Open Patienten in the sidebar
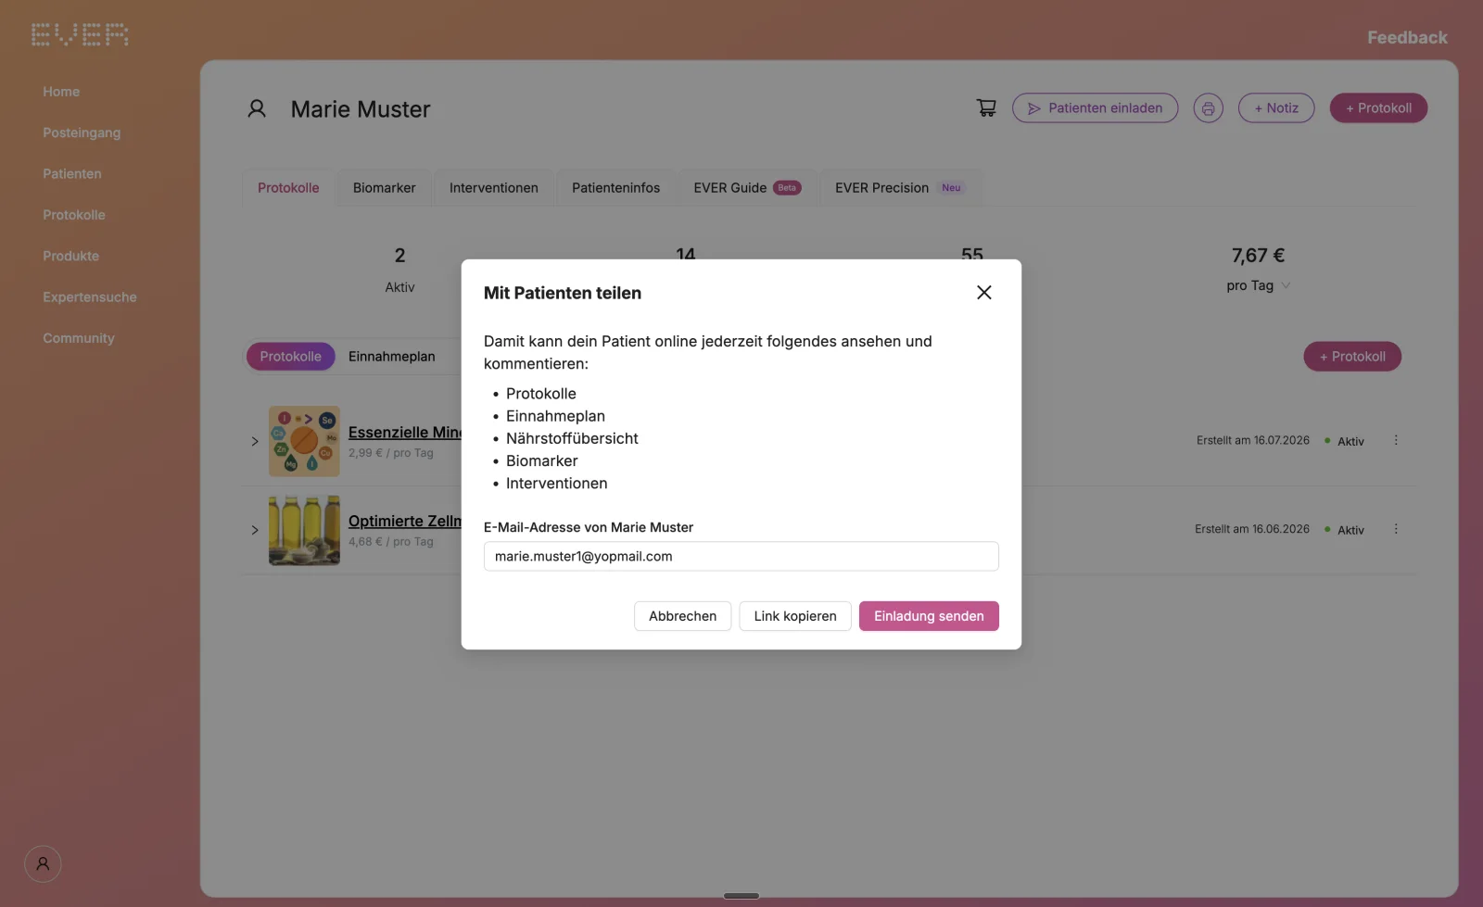 coord(72,174)
